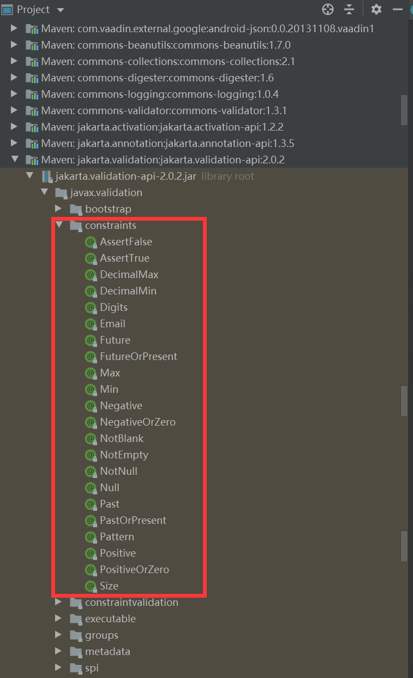
Task: Click the Email annotation icon
Action: click(91, 323)
